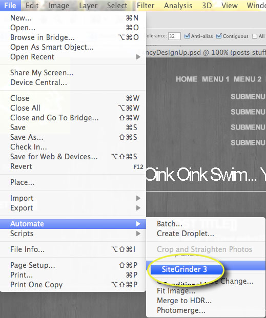Expand the Automate submenu
266x318 pixels.
pos(73,224)
